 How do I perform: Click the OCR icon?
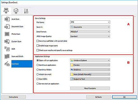(7, 49)
